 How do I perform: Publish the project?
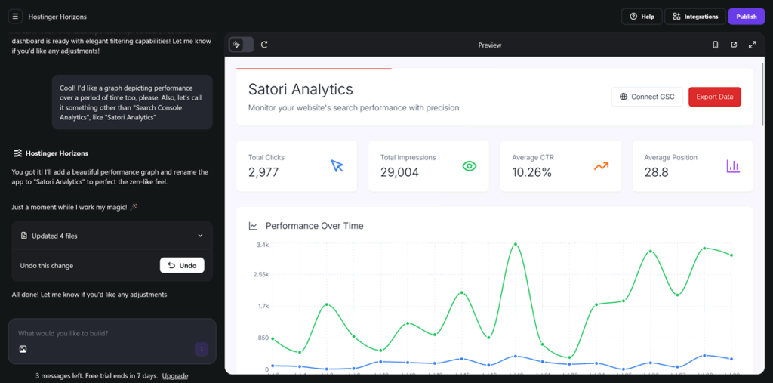click(747, 17)
